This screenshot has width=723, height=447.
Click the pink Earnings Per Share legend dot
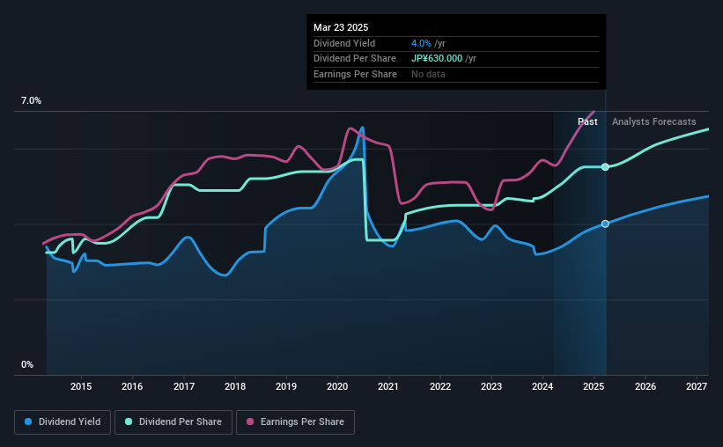pos(250,421)
